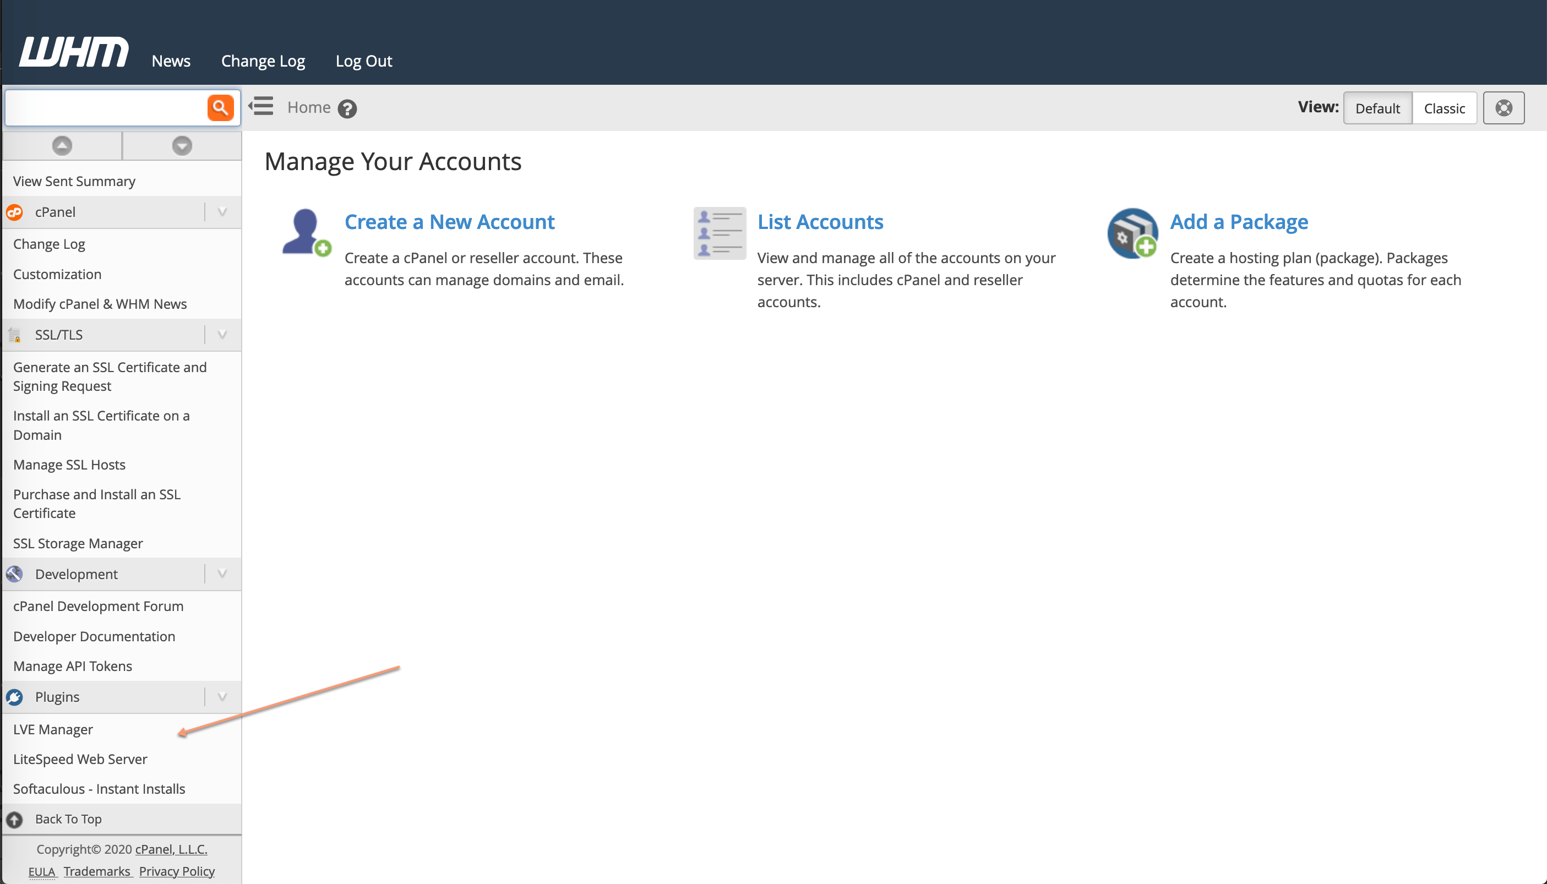Open sidebar Change Log item
This screenshot has width=1547, height=884.
(x=49, y=244)
